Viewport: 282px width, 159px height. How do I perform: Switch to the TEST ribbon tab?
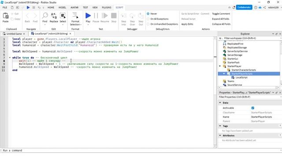click(x=85, y=8)
